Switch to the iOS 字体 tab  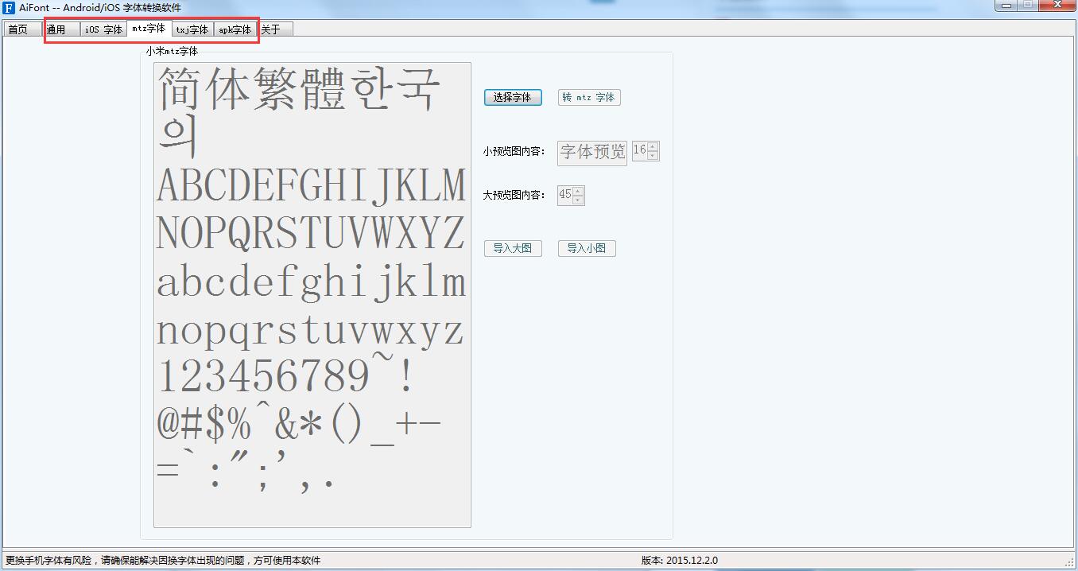pyautogui.click(x=103, y=28)
